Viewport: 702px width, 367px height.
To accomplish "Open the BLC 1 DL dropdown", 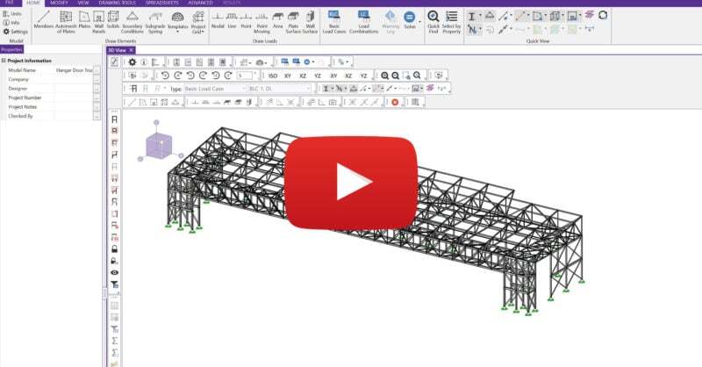I will [281, 89].
